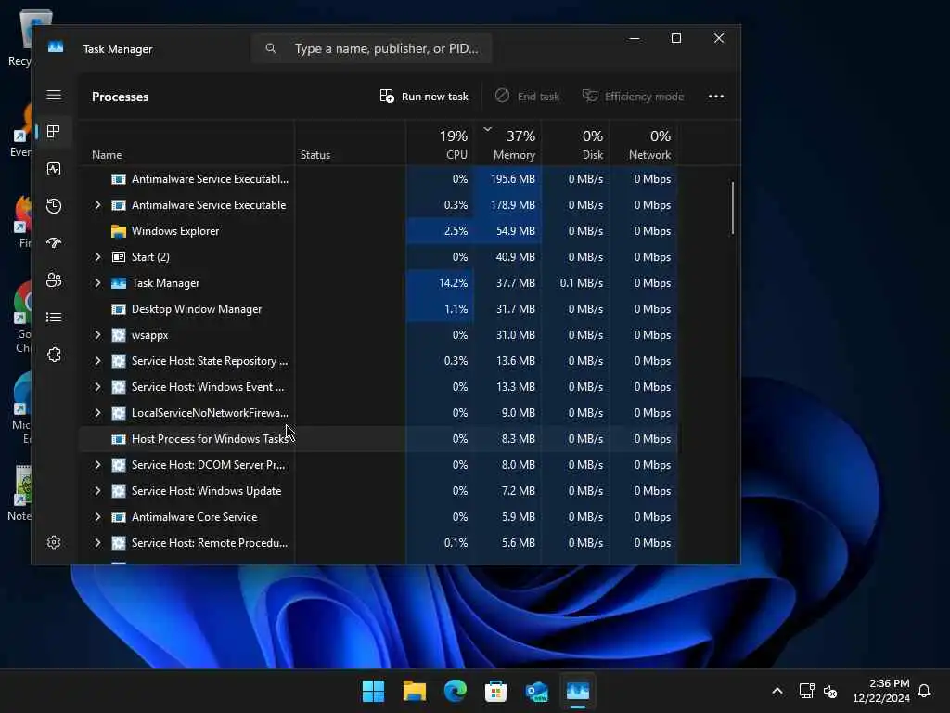Viewport: 950px width, 713px height.
Task: Click Run new task button
Action: 424,97
